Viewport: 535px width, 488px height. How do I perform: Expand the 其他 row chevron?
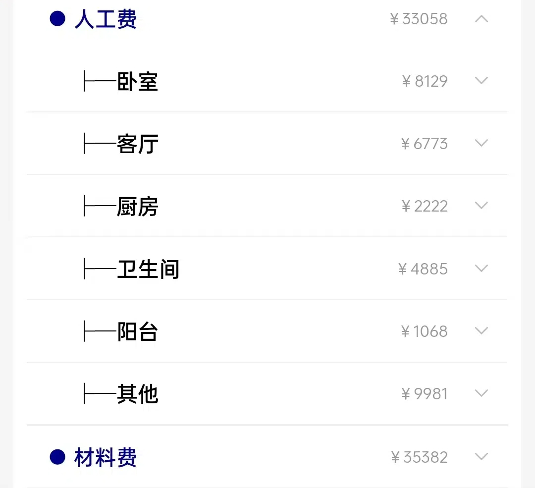pyautogui.click(x=481, y=393)
